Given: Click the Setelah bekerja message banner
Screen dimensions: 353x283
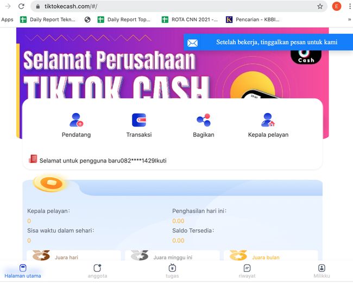Looking at the screenshot, I should [268, 42].
